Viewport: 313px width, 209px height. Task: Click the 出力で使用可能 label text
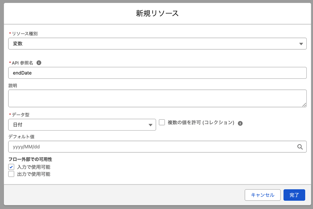[x=34, y=174]
